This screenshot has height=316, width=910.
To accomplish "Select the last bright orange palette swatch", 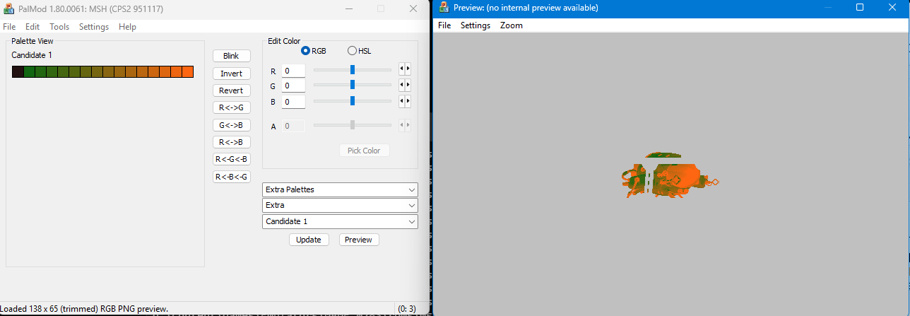I will point(188,71).
